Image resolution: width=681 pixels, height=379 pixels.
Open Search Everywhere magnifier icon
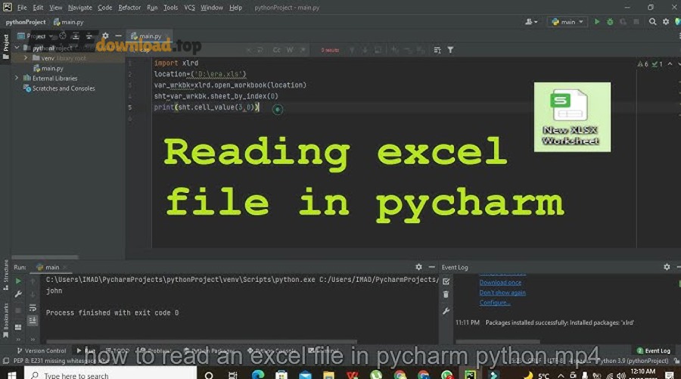point(652,22)
